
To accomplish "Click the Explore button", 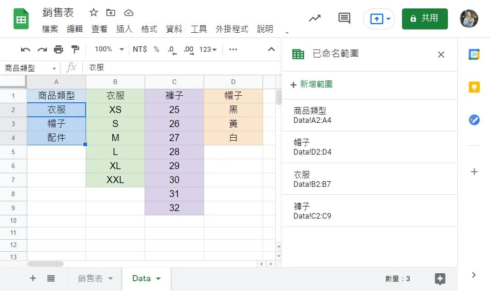I will (440, 278).
